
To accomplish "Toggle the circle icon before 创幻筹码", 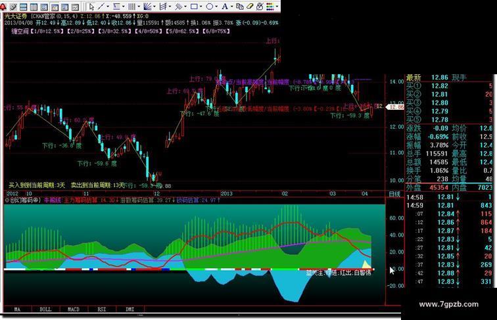I will coord(7,200).
